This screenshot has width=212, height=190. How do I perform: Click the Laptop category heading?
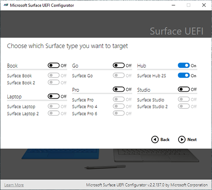[14, 97]
